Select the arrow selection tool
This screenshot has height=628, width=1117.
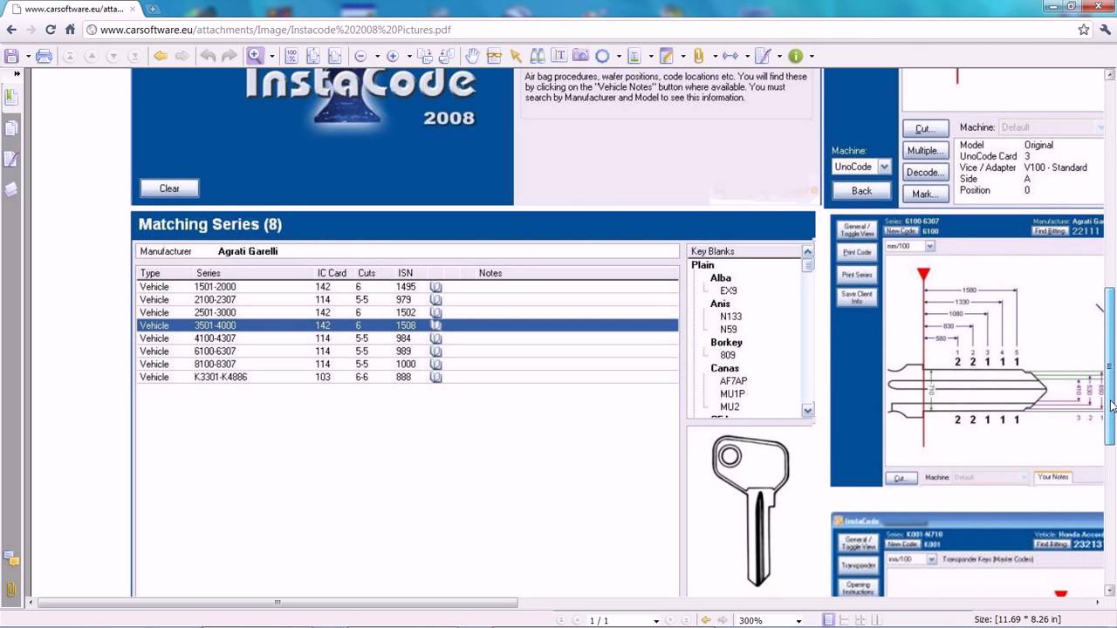(516, 56)
